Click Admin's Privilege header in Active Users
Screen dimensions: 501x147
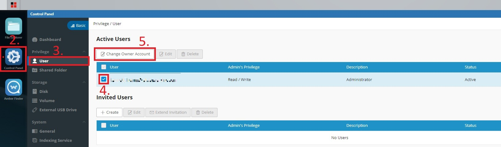[244, 67]
